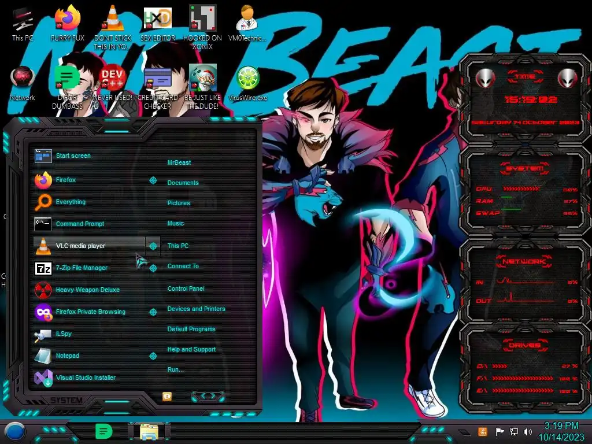Open the Network desktop icon

[23, 84]
